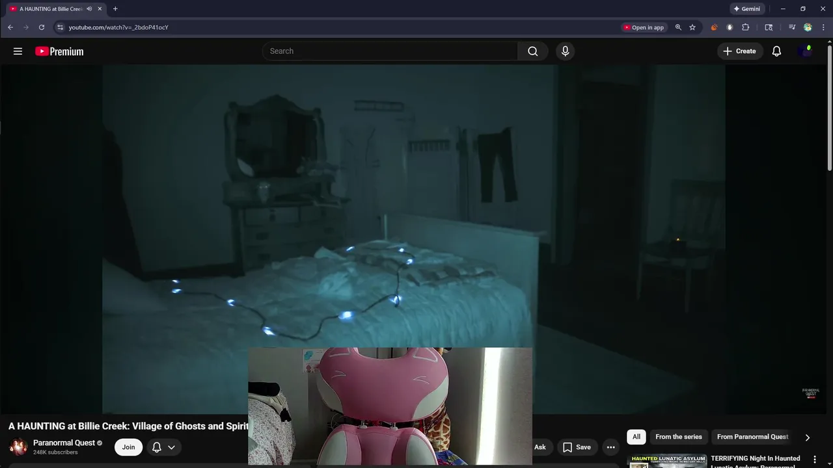This screenshot has width=833, height=468.
Task: Mute the tab via speaker icon
Action: tap(89, 9)
